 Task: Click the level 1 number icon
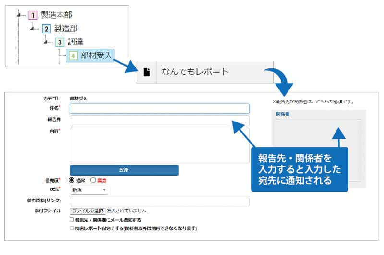click(x=33, y=15)
